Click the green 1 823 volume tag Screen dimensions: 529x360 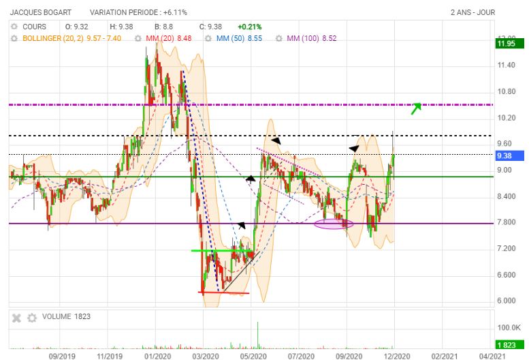tap(509, 345)
